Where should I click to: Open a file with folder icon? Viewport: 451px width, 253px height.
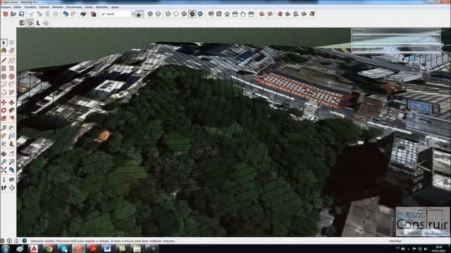[x=13, y=14]
